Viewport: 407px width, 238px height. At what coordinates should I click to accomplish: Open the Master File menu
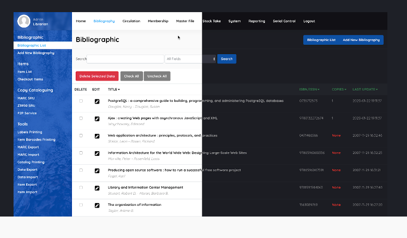tap(185, 21)
